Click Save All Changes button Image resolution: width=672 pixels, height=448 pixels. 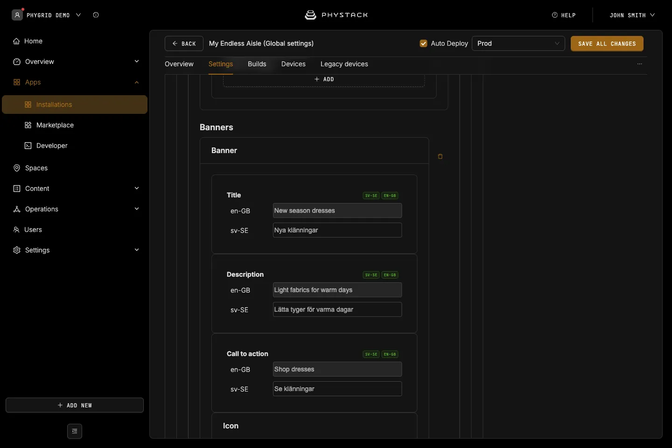pos(607,43)
